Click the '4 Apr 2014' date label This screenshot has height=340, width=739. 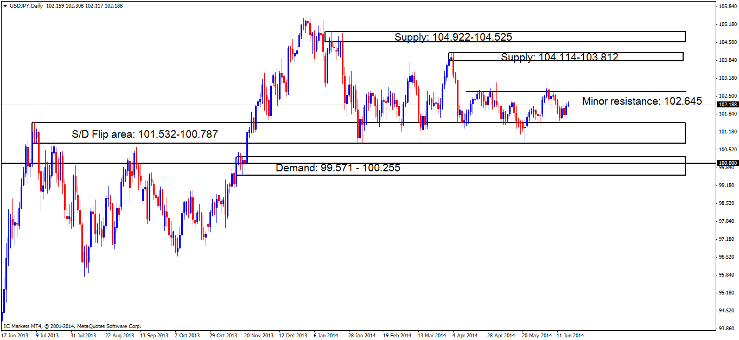(x=464, y=336)
